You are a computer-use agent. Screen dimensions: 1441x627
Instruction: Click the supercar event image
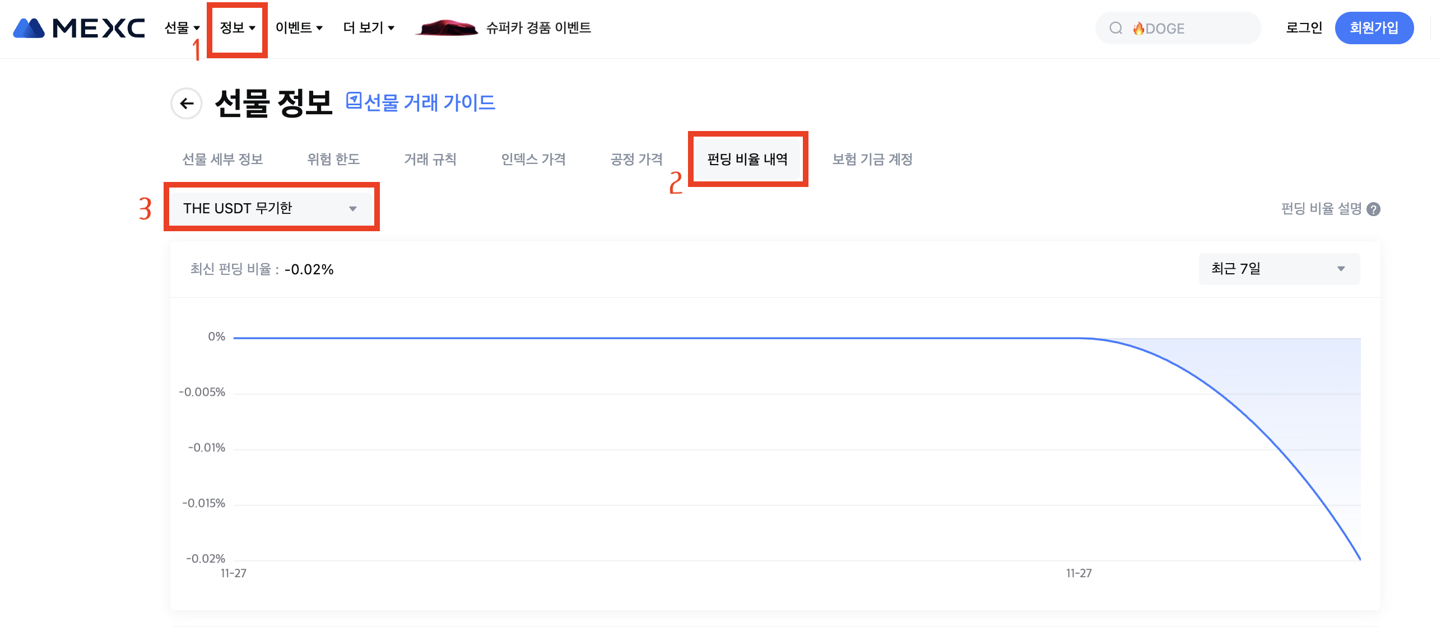[447, 28]
